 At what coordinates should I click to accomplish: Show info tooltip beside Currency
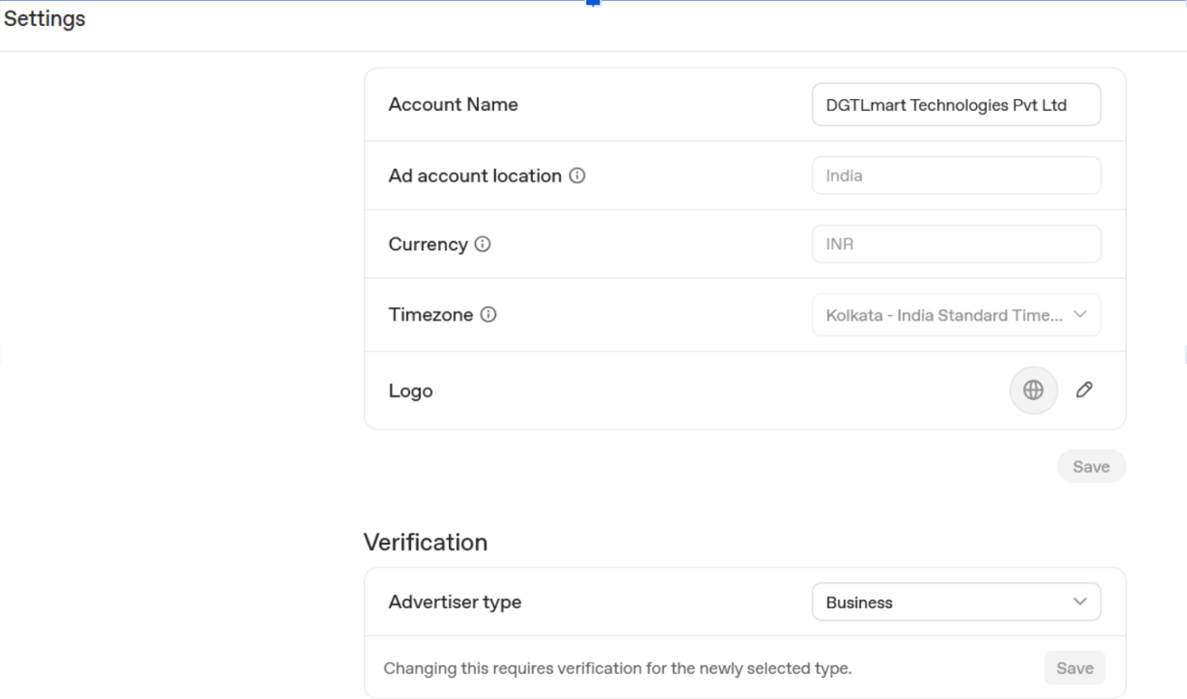pos(483,244)
